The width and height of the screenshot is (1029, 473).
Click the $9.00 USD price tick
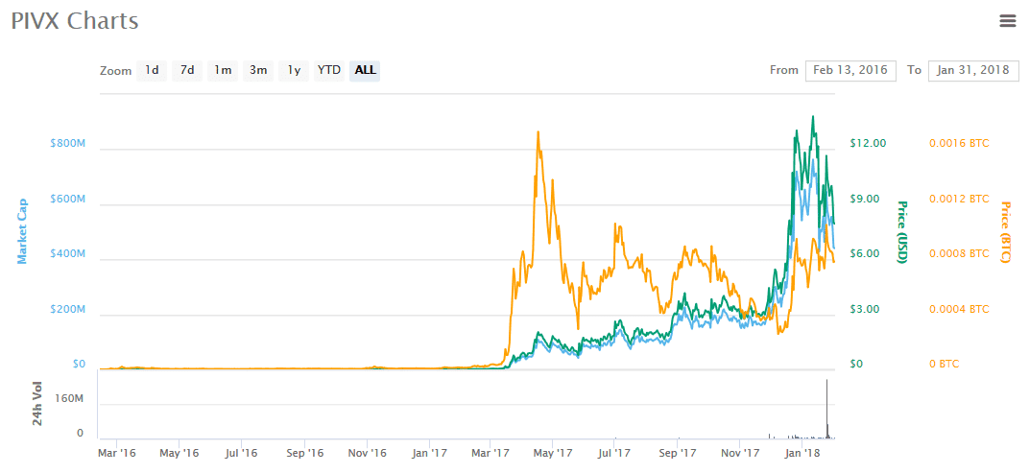tap(865, 198)
